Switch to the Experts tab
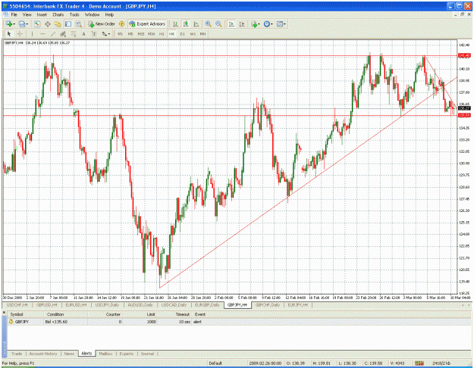474x368 pixels. (127, 354)
